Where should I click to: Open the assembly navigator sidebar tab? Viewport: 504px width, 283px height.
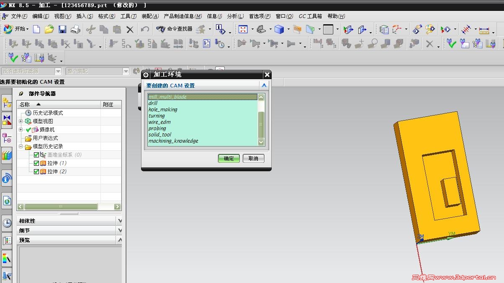pos(7,103)
